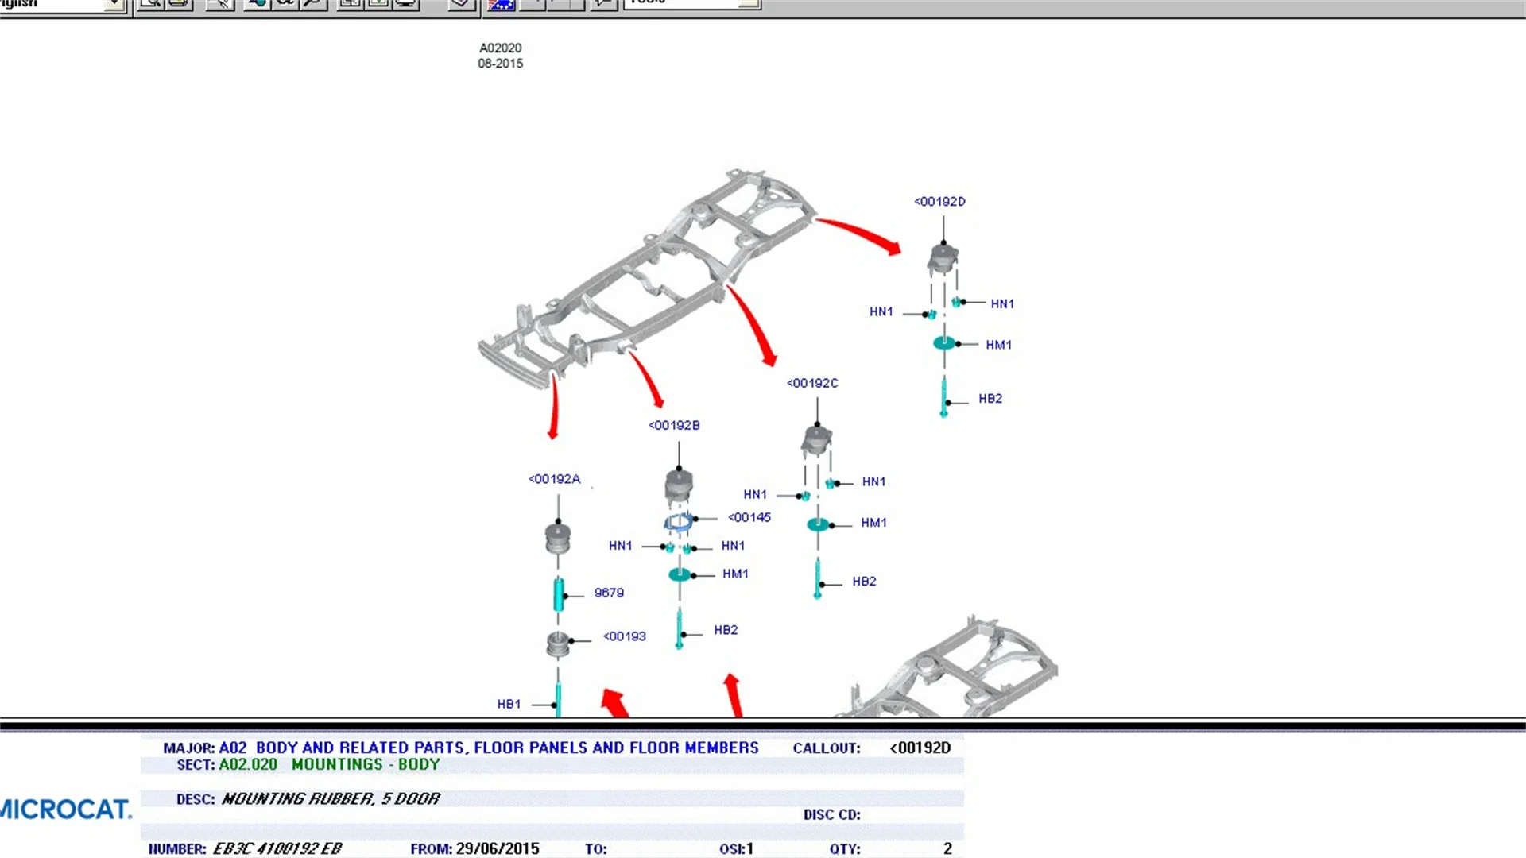Viewport: 1526px width, 858px height.
Task: Select callout <00192D on diagram
Action: 939,202
